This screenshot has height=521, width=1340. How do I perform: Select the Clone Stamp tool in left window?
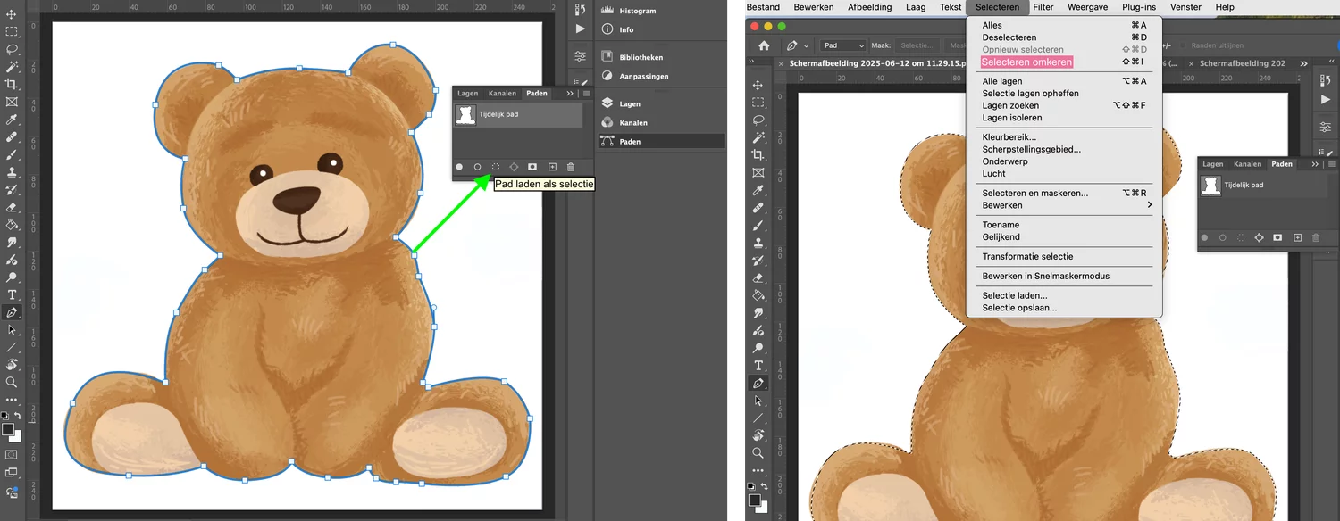[12, 172]
